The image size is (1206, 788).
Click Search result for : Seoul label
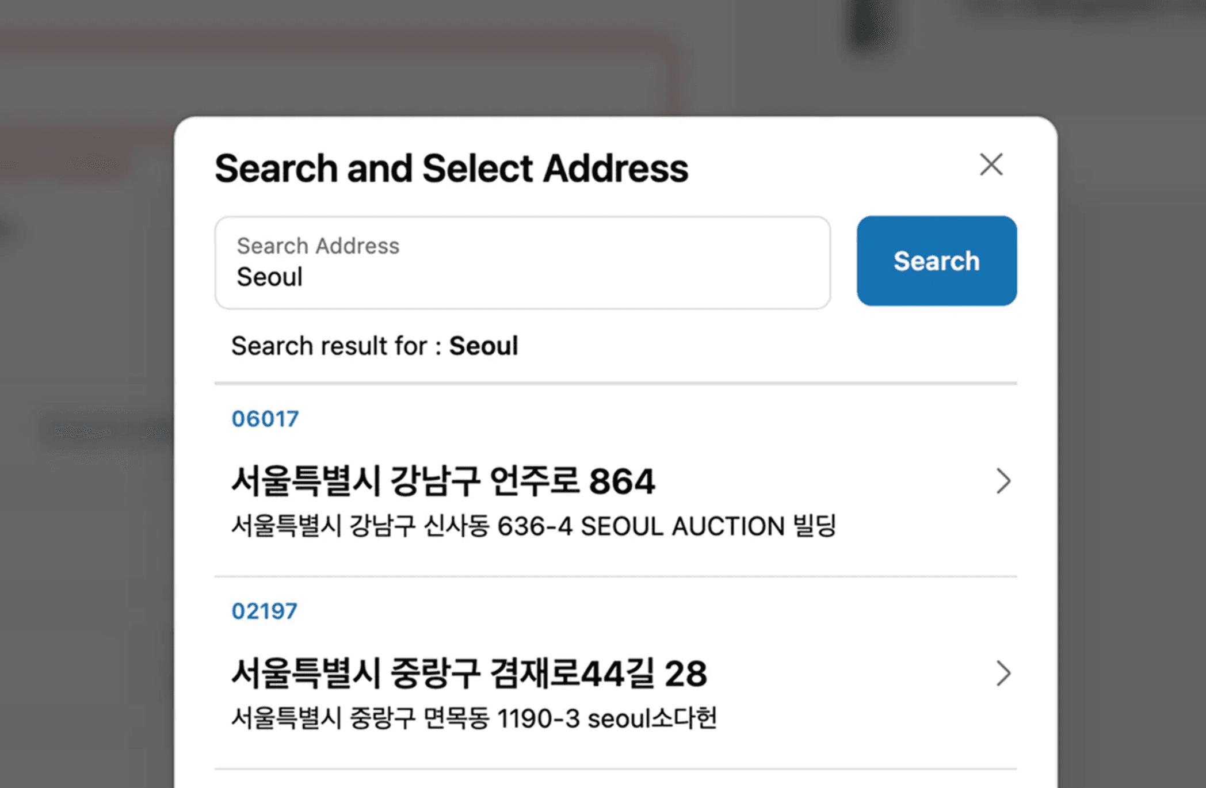(375, 346)
